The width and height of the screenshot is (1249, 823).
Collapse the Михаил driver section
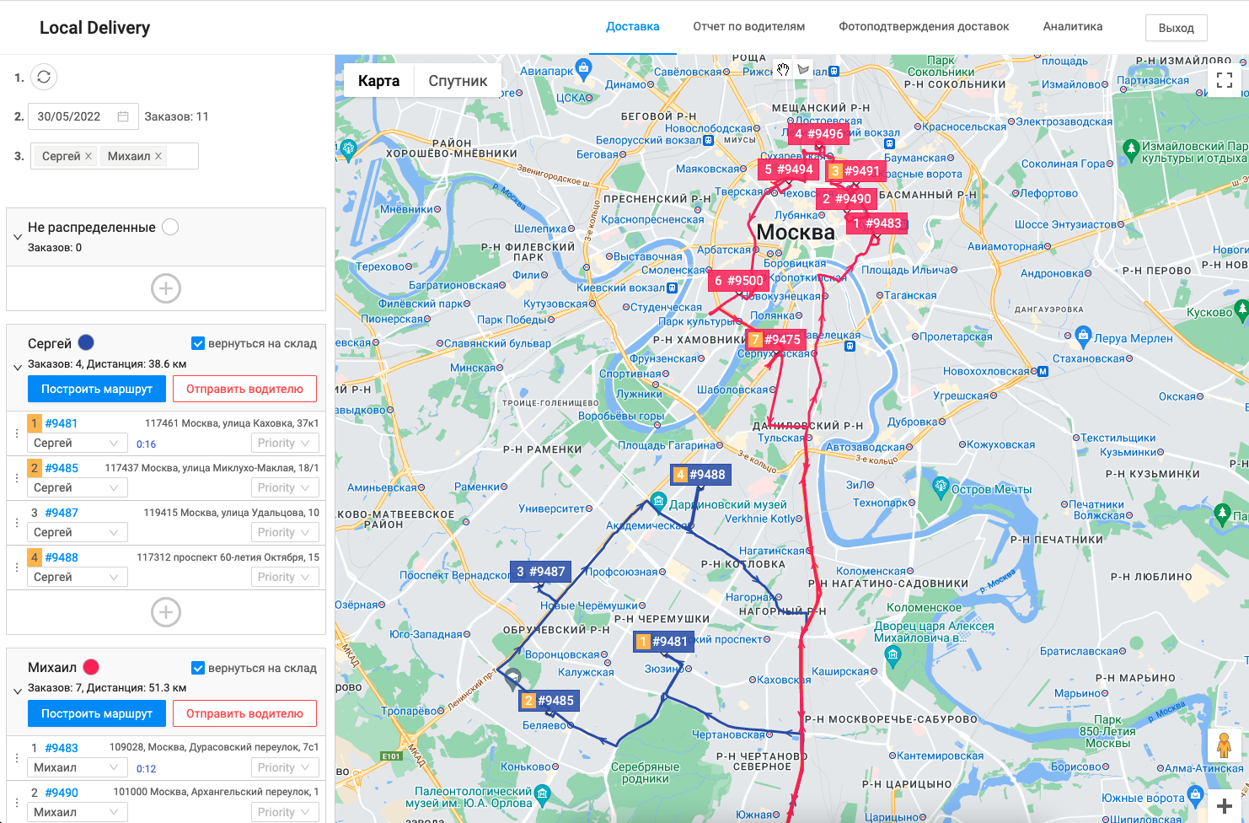[18, 691]
